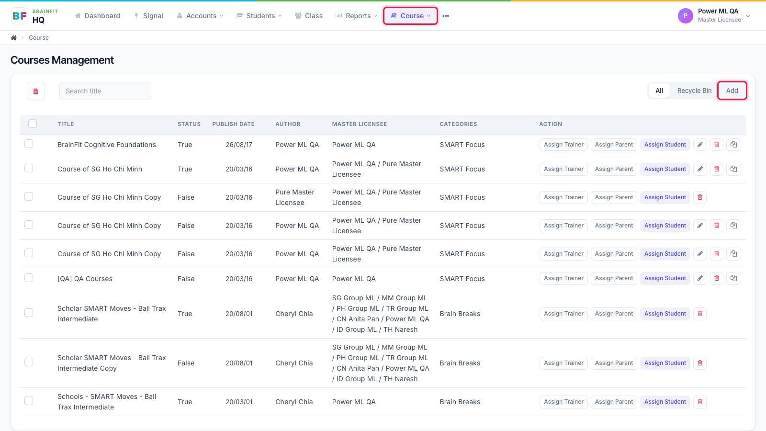Duplicate the [QA] QA Courses entry
Viewport: 766px width, 431px height.
[733, 278]
